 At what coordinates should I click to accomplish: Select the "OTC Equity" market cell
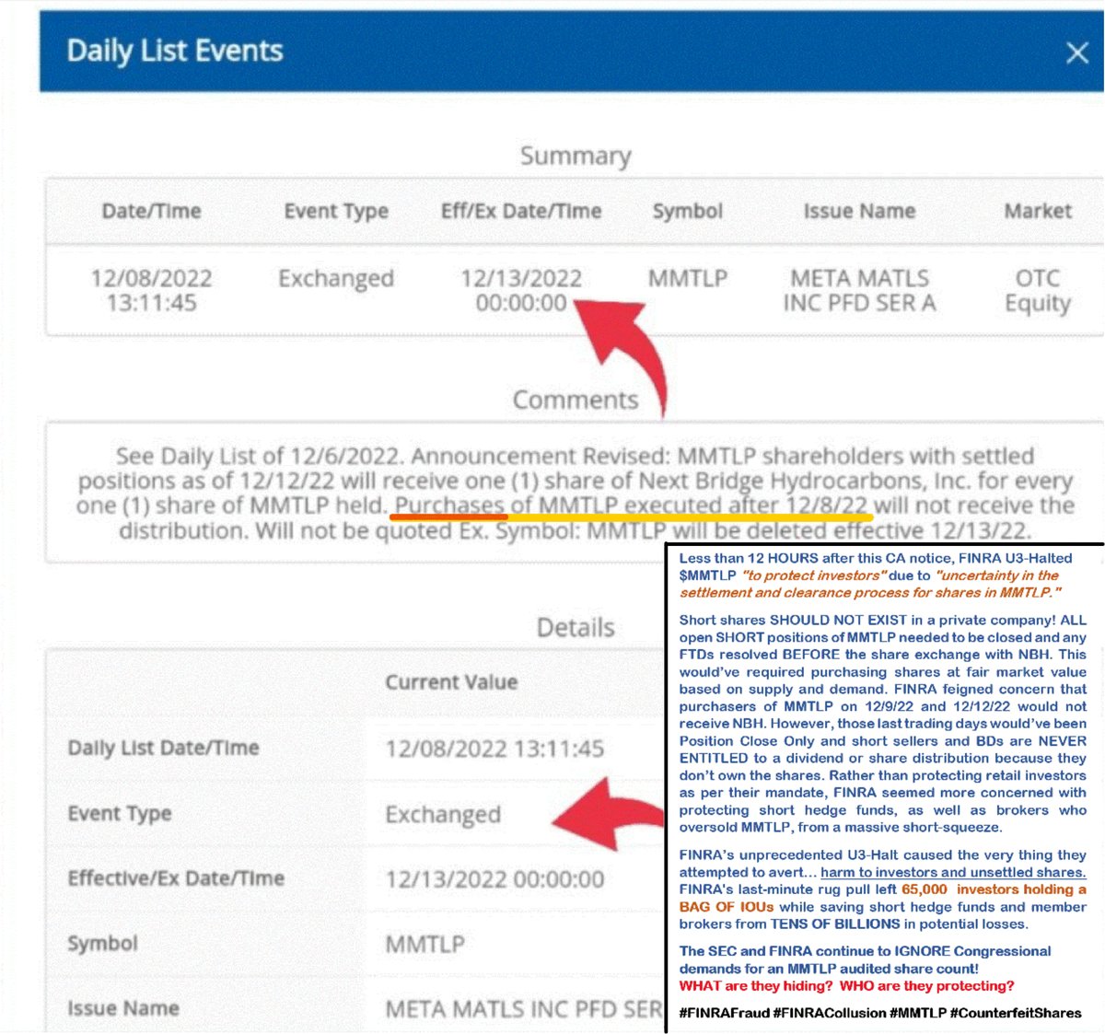[x=1038, y=291]
